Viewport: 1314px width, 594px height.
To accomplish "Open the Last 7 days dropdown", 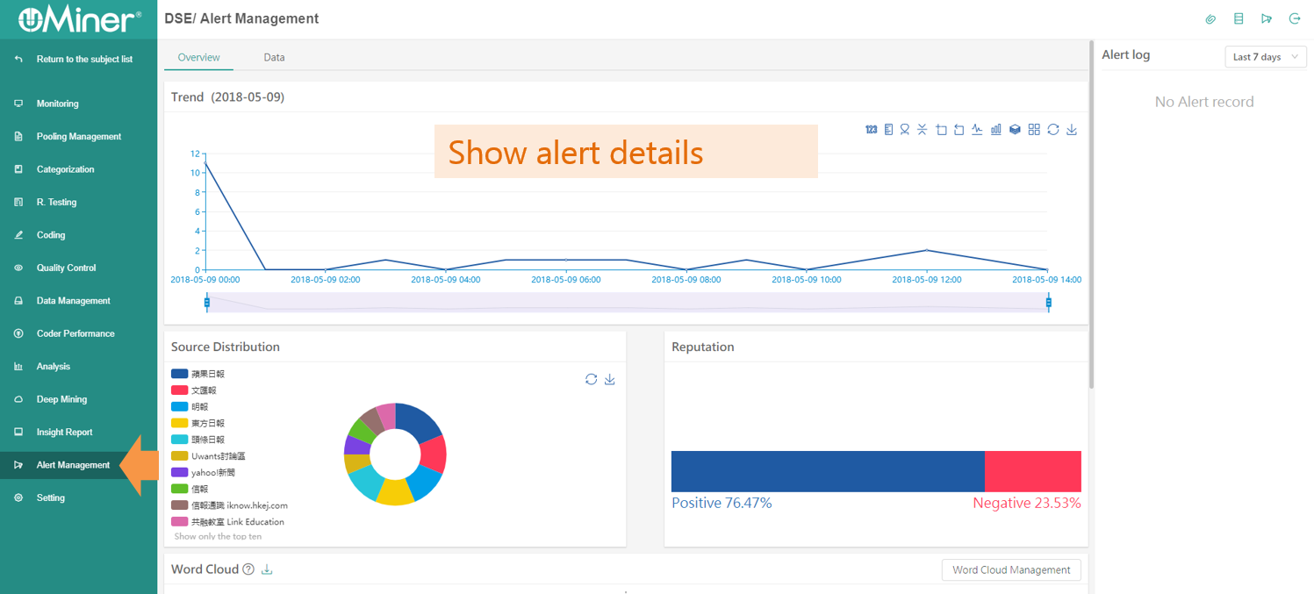I will click(1265, 57).
